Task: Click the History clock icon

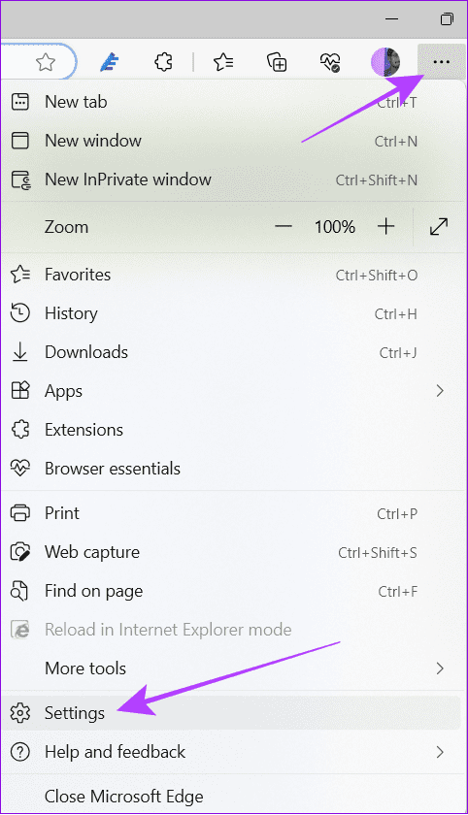Action: coord(20,313)
